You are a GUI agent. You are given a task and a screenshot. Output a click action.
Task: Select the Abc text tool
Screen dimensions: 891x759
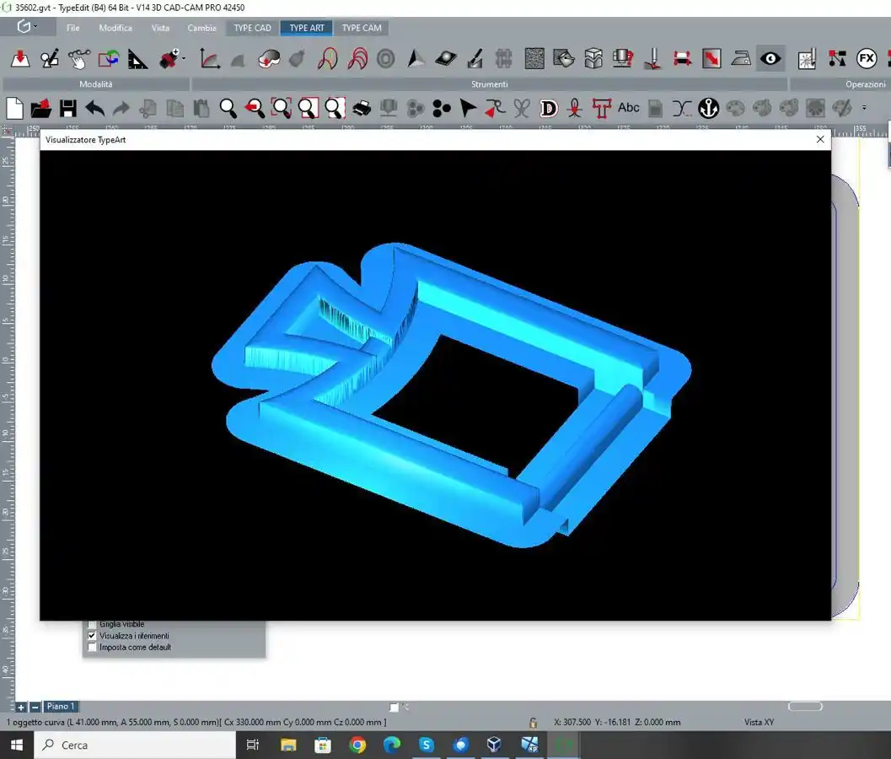pyautogui.click(x=629, y=107)
